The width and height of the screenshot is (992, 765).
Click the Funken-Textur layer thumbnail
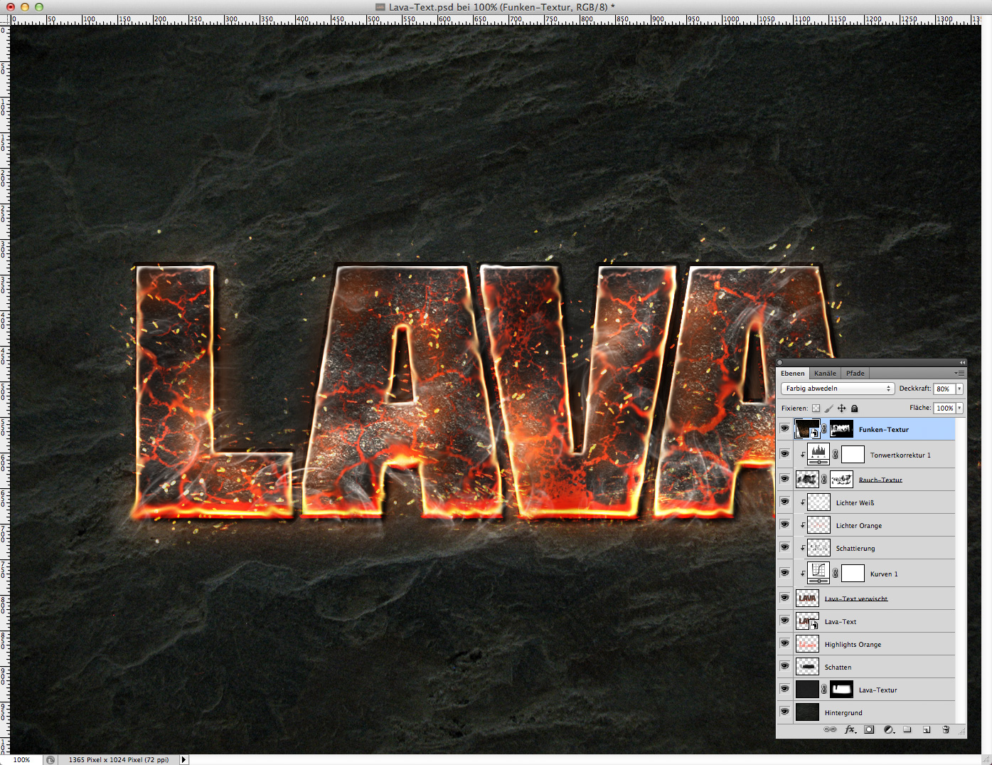click(807, 428)
